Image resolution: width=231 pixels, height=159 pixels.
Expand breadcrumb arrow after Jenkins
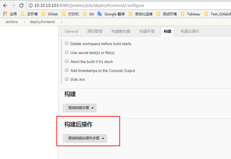(x=25, y=22)
